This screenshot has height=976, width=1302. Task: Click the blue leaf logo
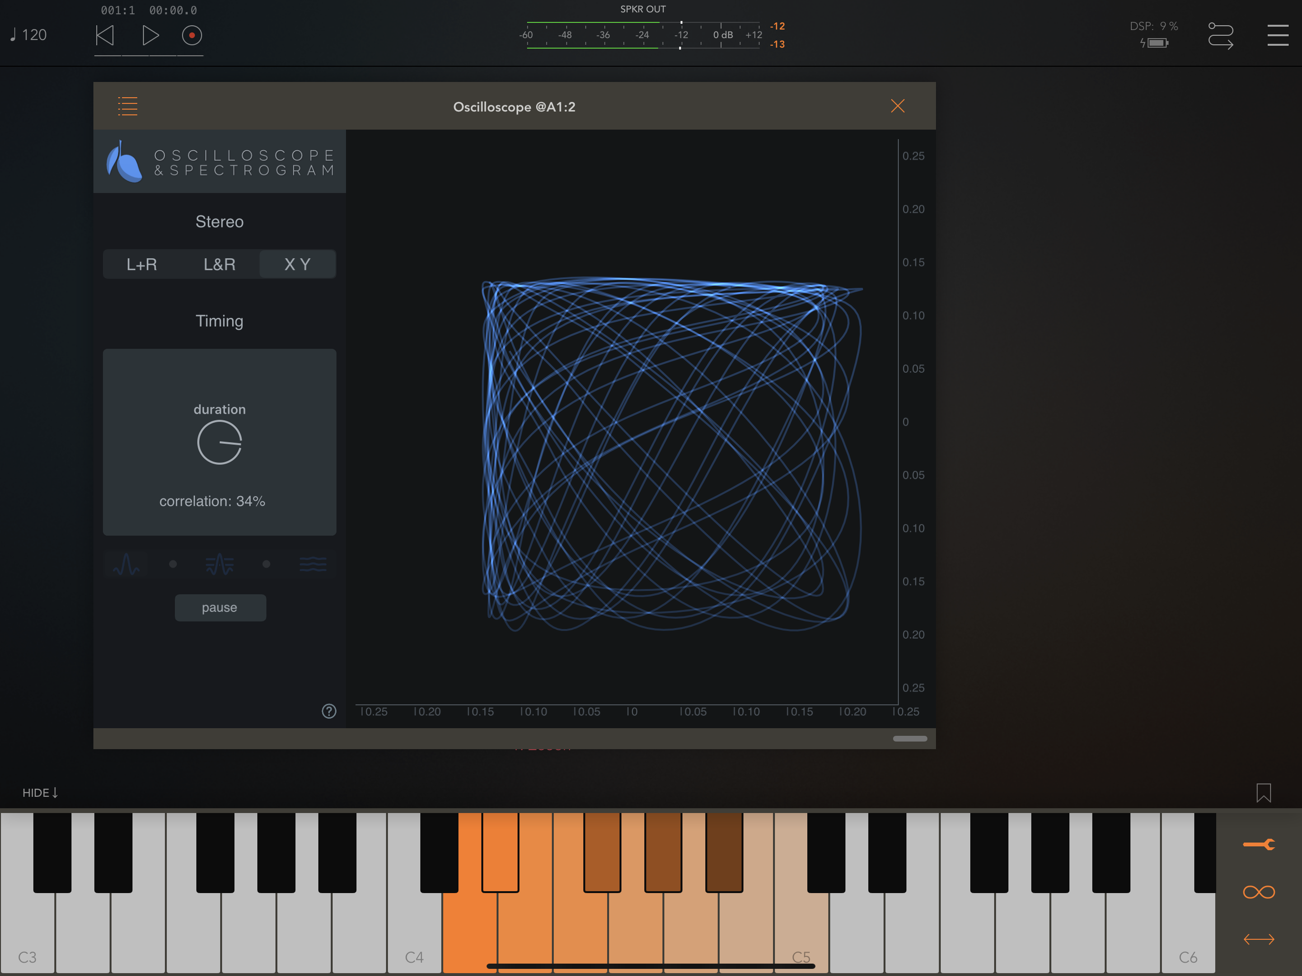click(x=123, y=161)
